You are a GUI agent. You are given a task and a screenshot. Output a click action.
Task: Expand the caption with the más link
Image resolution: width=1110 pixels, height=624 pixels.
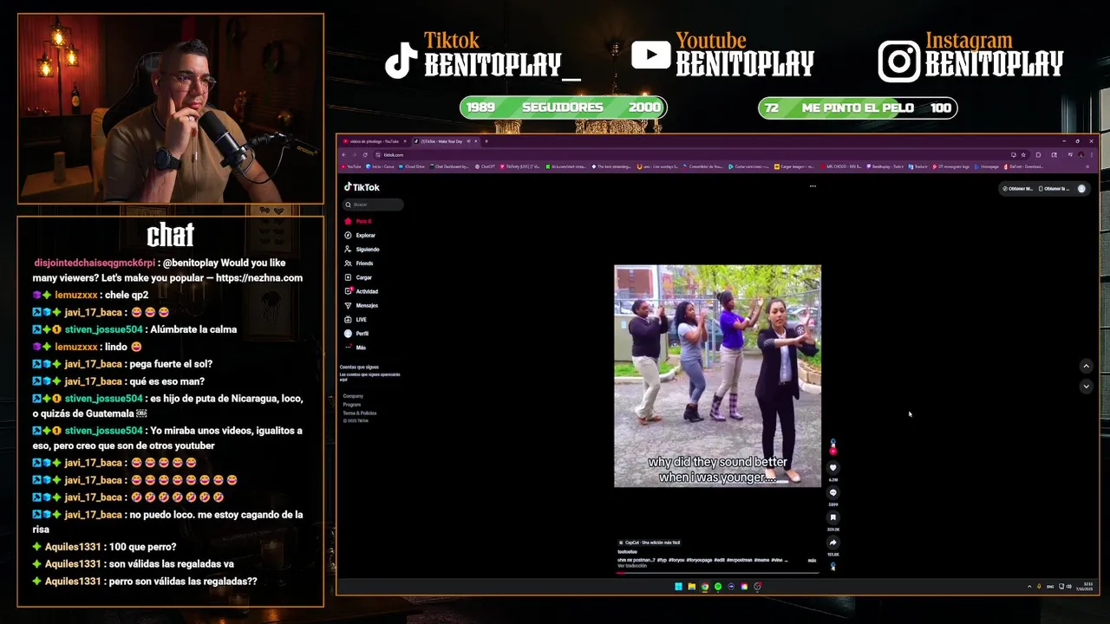coord(812,560)
